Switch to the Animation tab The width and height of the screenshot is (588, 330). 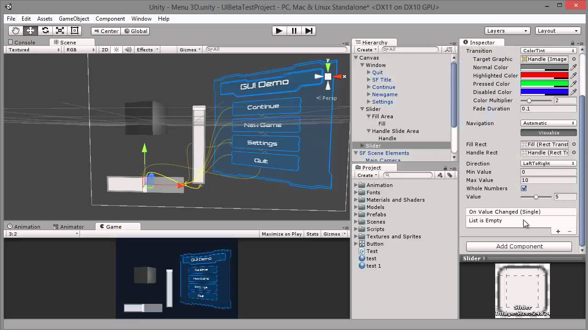[24, 227]
